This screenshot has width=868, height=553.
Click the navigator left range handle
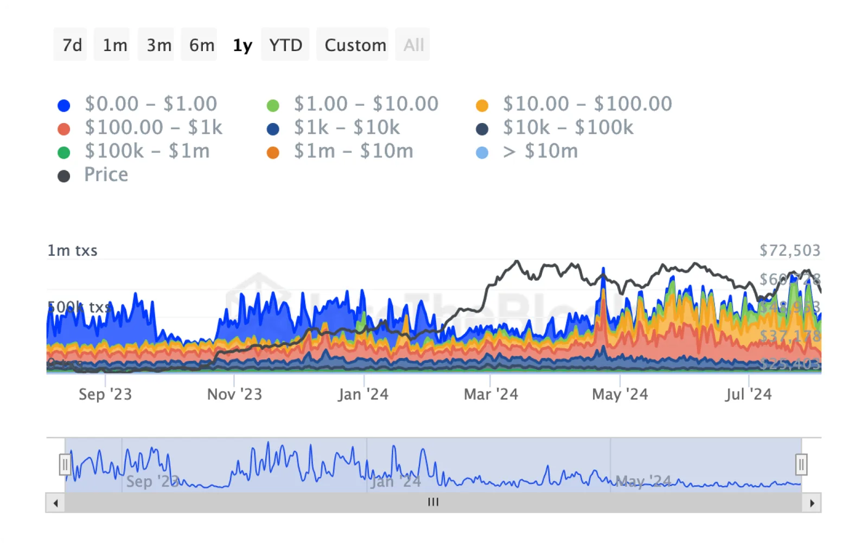point(65,465)
